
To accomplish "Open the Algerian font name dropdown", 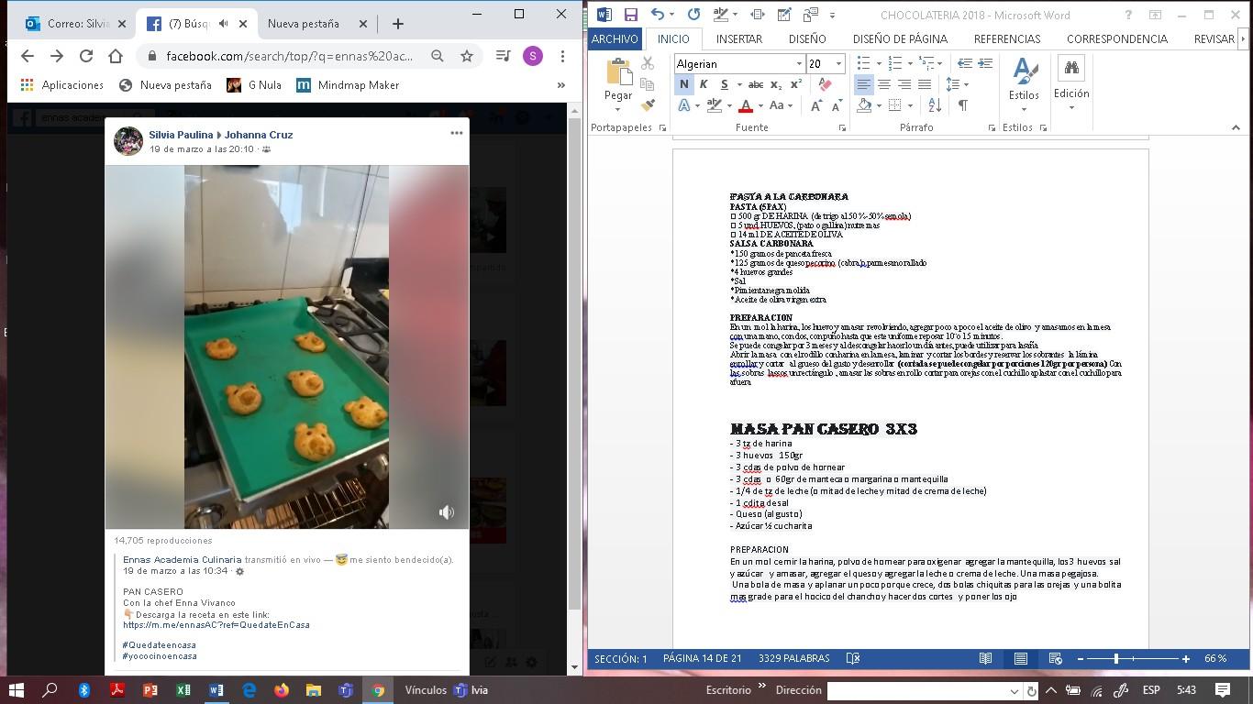I will (798, 63).
